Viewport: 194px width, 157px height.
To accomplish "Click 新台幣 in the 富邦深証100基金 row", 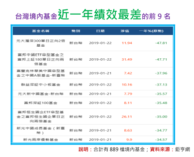I will 76,103.
